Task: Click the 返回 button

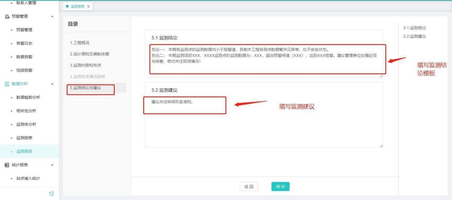Action: click(249, 187)
